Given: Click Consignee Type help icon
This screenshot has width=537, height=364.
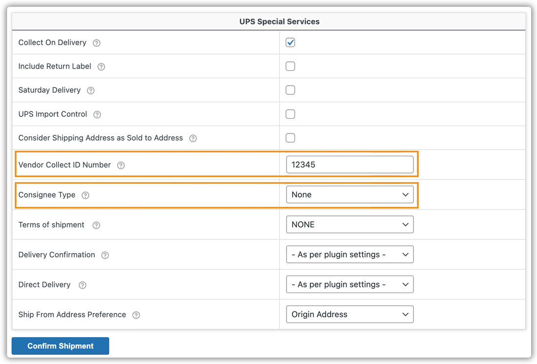Looking at the screenshot, I should [x=85, y=195].
